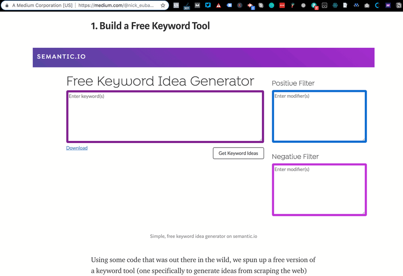Open the code brackets extension icon
Screen dimensions: 403x276
pyautogui.click(x=176, y=5)
